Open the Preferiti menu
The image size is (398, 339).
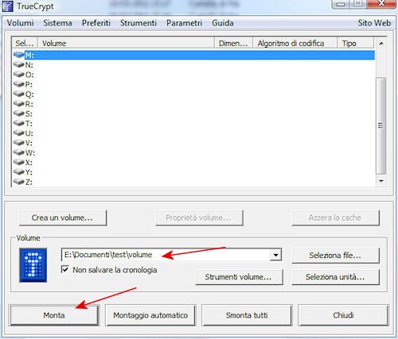tap(96, 23)
